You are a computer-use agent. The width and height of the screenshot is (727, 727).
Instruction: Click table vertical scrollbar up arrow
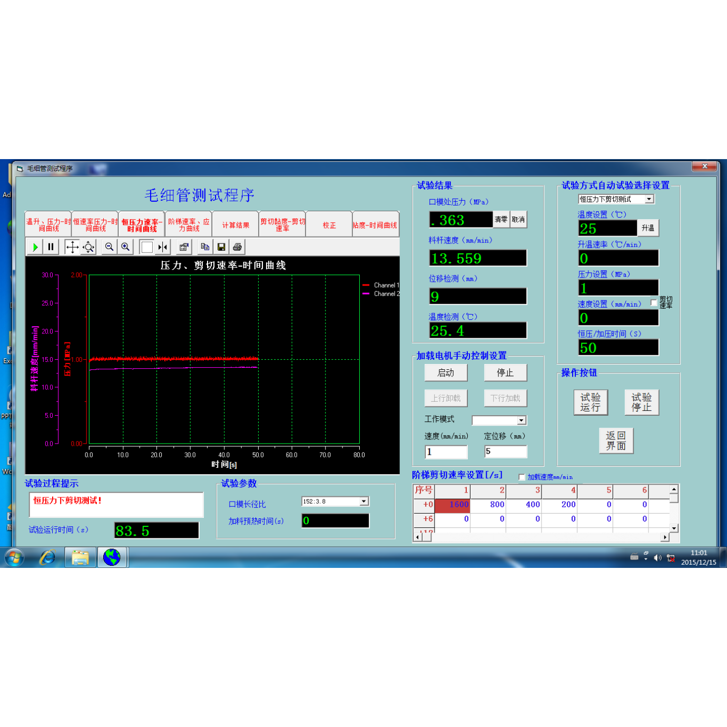coord(674,489)
